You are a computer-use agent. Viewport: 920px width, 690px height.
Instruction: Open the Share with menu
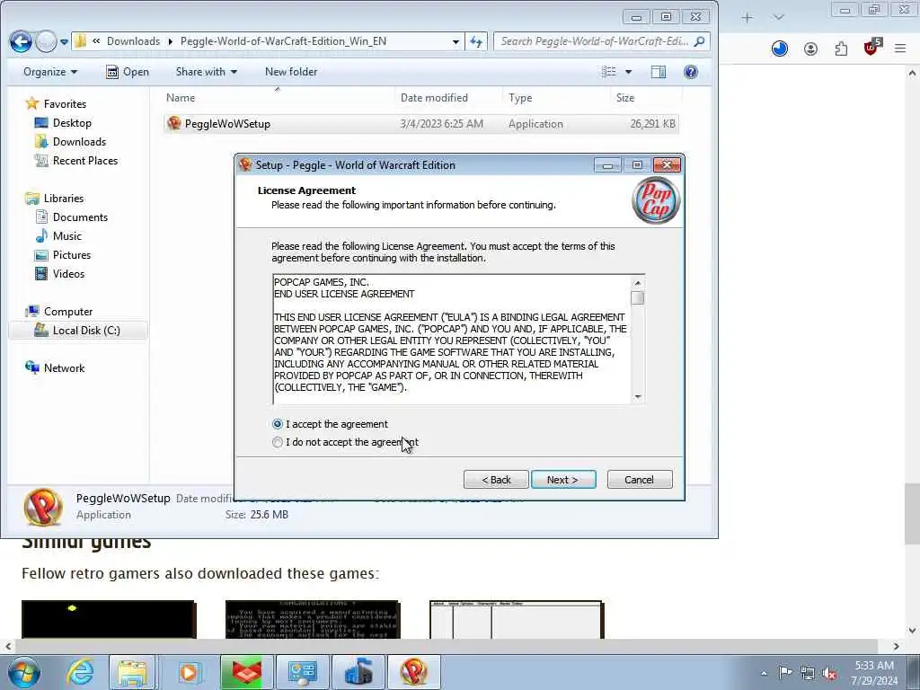tap(207, 72)
